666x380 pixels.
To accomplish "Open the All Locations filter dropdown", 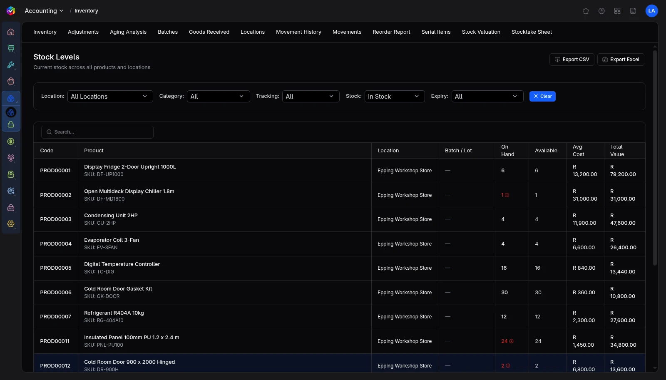I will tap(110, 96).
